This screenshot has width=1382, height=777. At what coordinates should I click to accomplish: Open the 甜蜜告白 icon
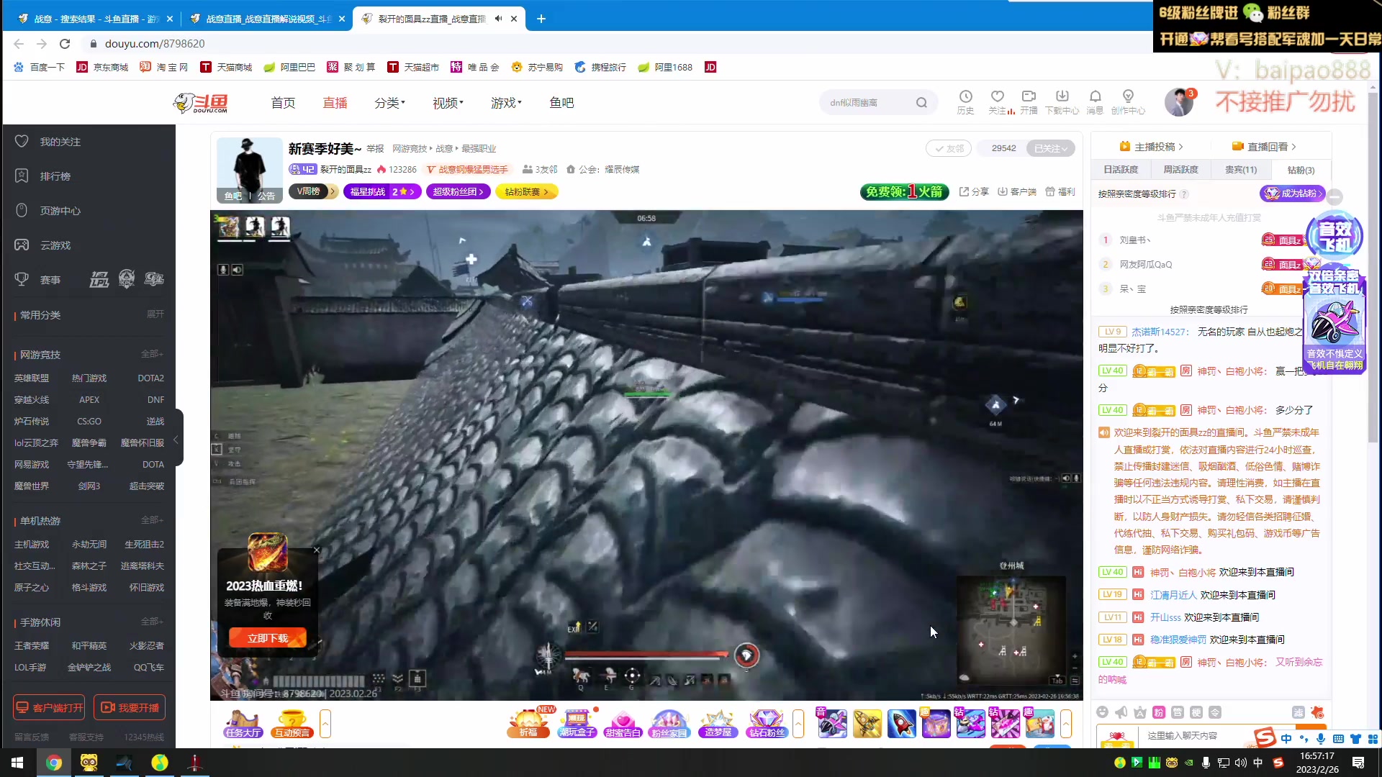click(x=623, y=724)
